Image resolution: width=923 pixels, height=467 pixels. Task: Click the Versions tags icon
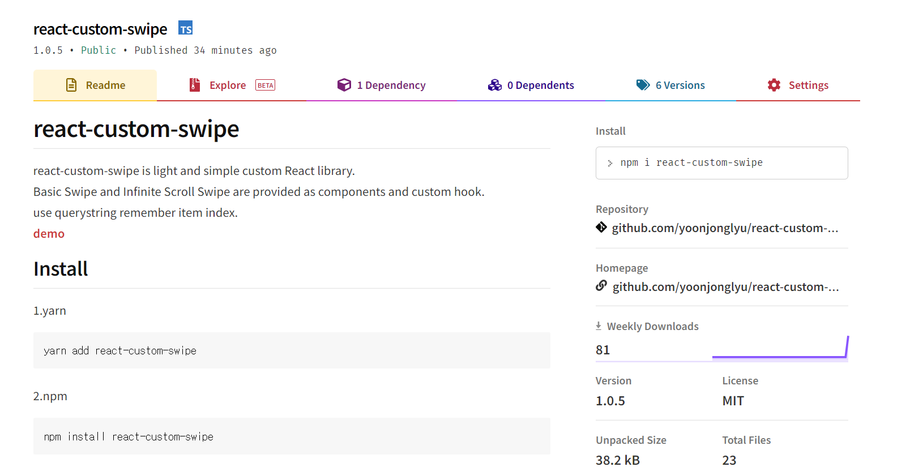pyautogui.click(x=643, y=85)
